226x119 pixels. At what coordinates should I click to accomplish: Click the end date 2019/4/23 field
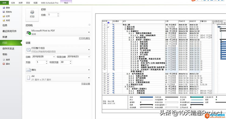[x=78, y=57]
